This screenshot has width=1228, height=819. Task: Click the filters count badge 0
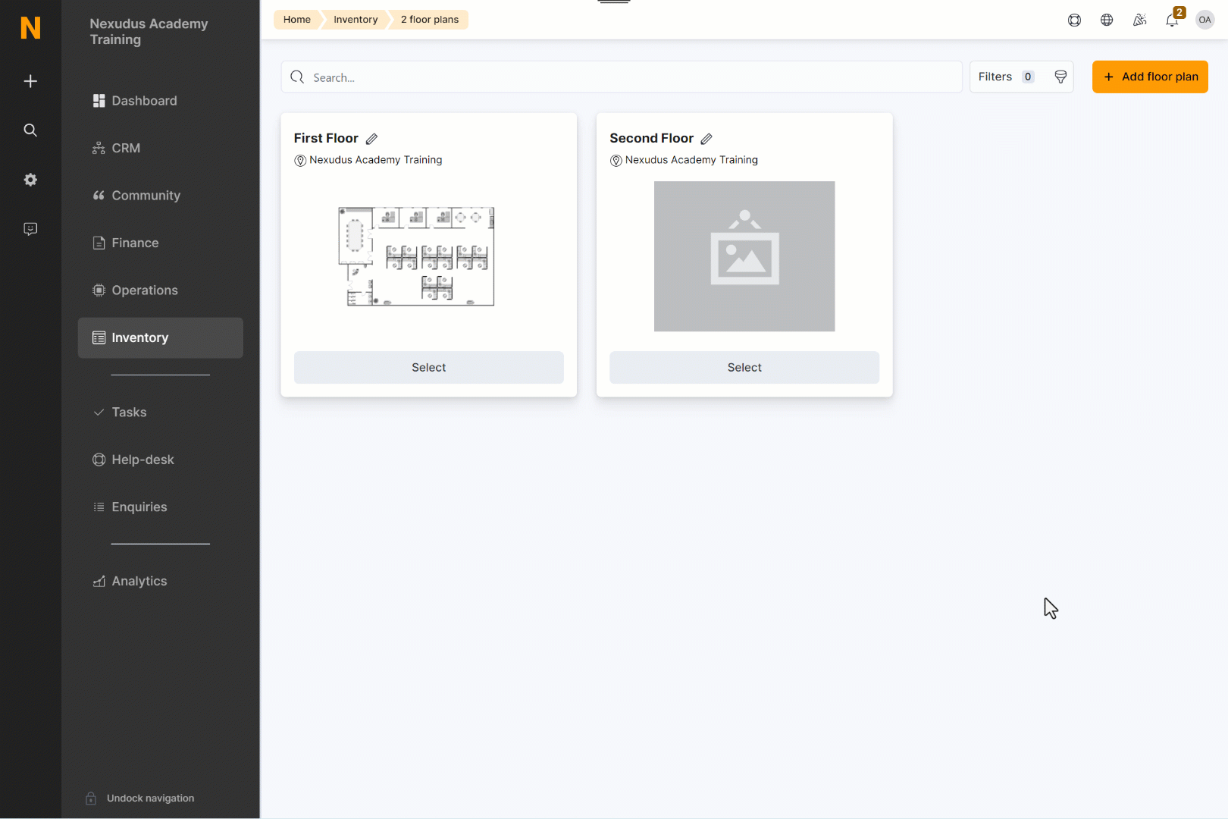pyautogui.click(x=1028, y=77)
